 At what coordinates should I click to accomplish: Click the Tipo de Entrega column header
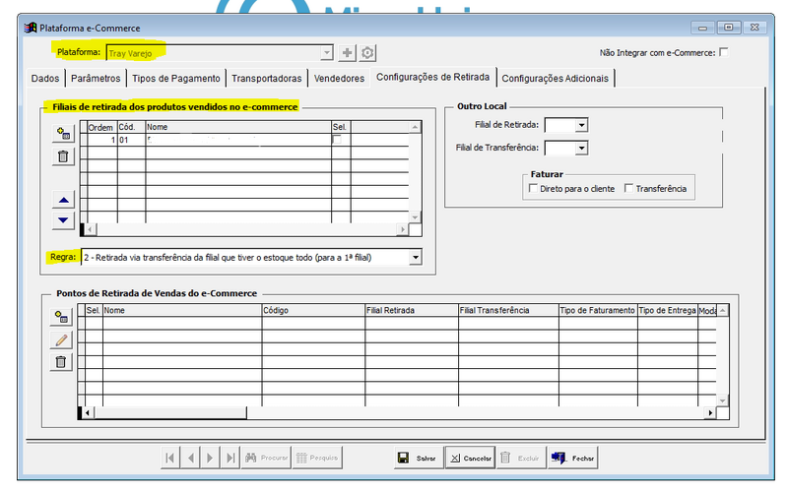click(x=668, y=310)
